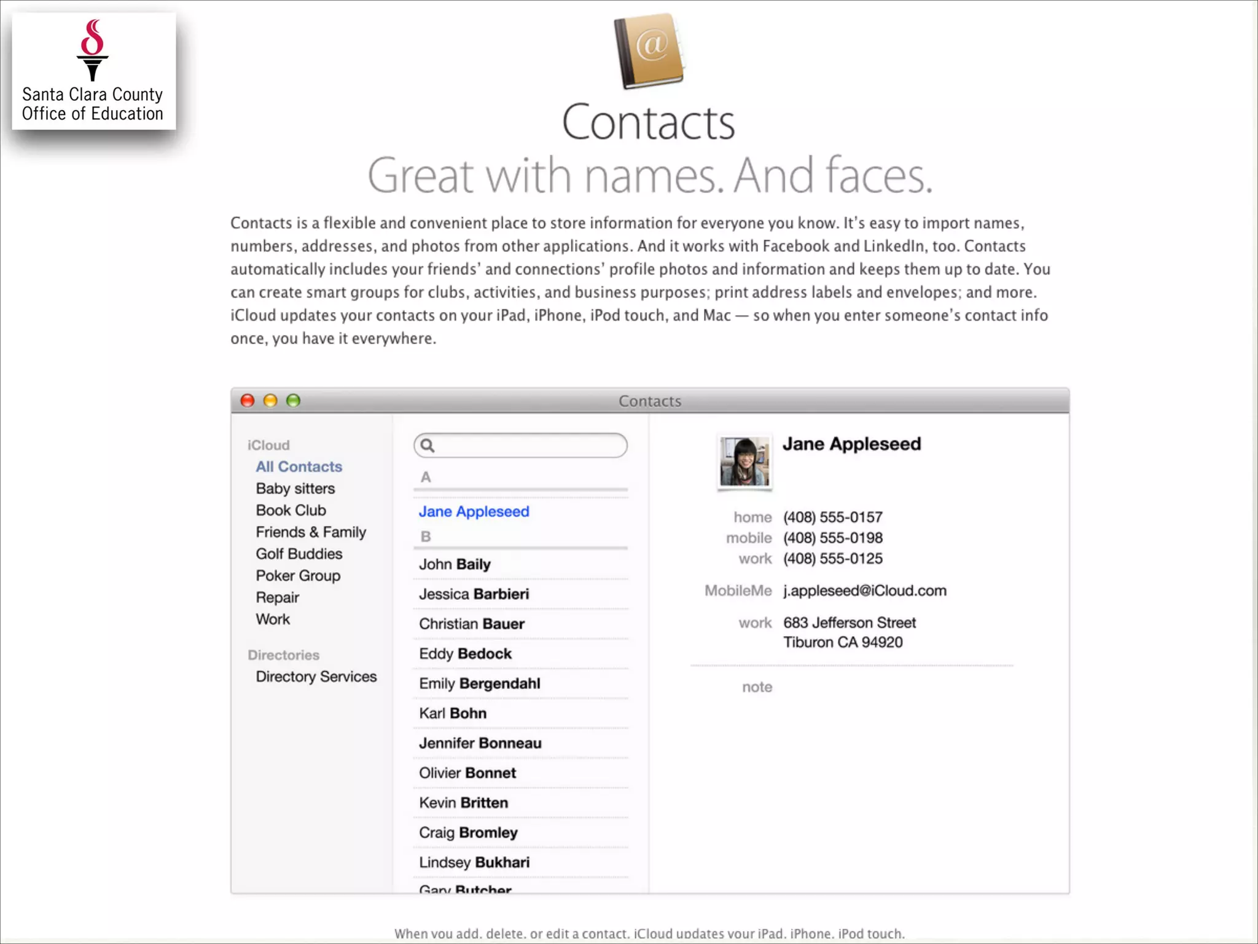
Task: Open Directory Services in sidebar
Action: 316,677
